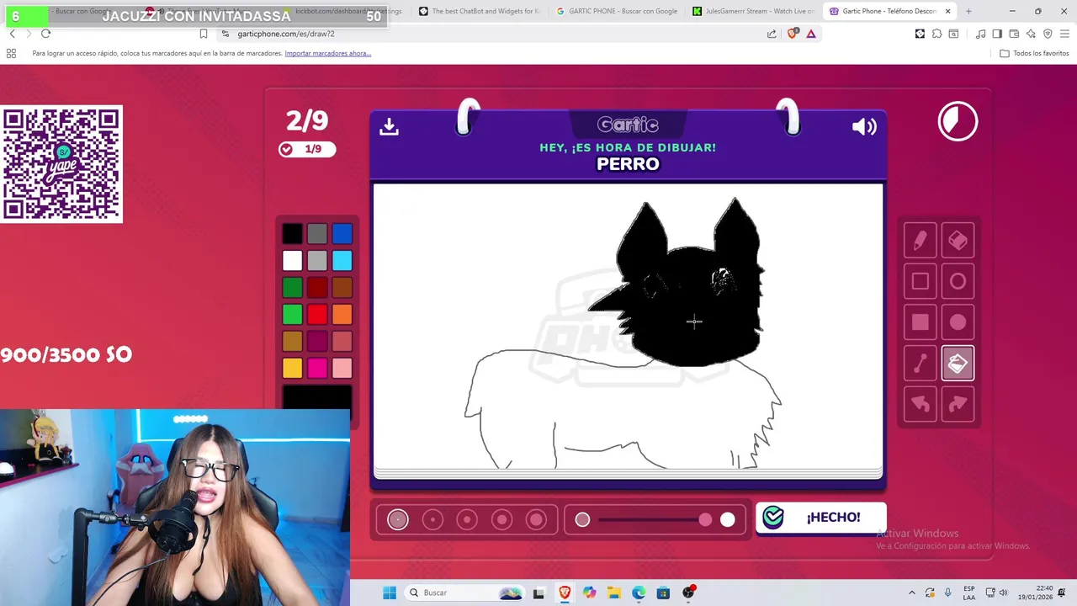Image resolution: width=1077 pixels, height=606 pixels.
Task: Share this page using the share icon
Action: (772, 34)
